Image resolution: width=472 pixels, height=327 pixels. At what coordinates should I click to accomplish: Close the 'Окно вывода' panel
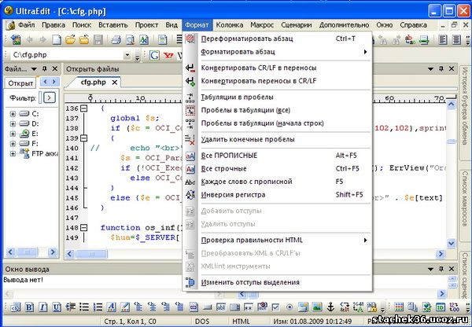coord(452,269)
